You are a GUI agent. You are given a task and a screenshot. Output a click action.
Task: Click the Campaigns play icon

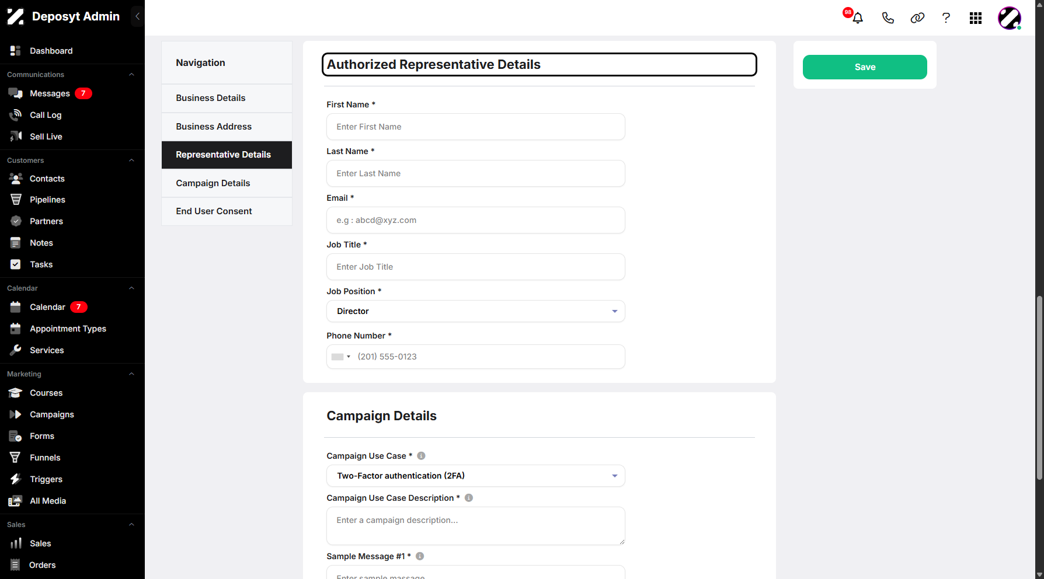[x=16, y=414]
